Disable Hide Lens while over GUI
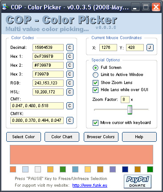 click(x=95, y=90)
